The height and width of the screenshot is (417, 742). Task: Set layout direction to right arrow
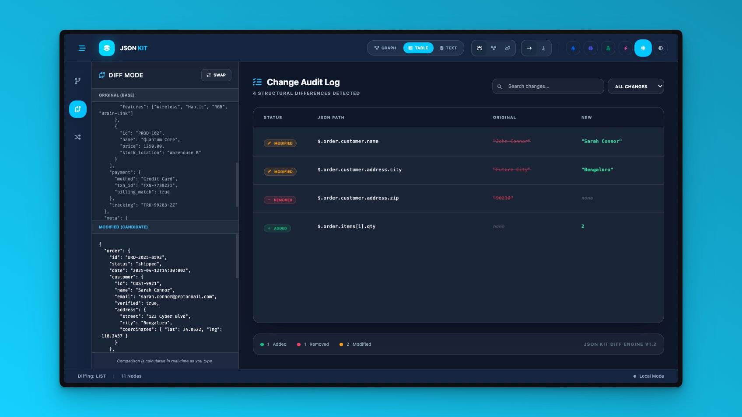[x=529, y=48]
